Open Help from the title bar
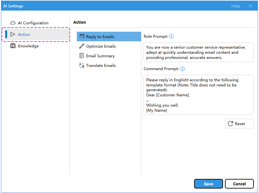The image size is (259, 193). coord(236,6)
